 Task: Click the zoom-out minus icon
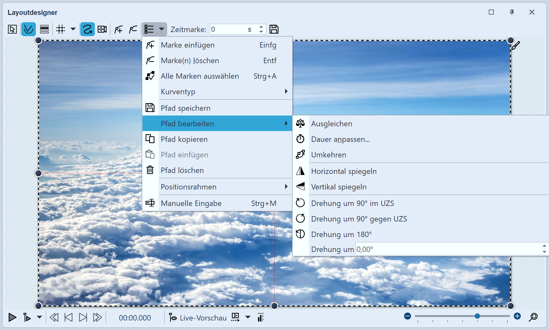pos(408,316)
